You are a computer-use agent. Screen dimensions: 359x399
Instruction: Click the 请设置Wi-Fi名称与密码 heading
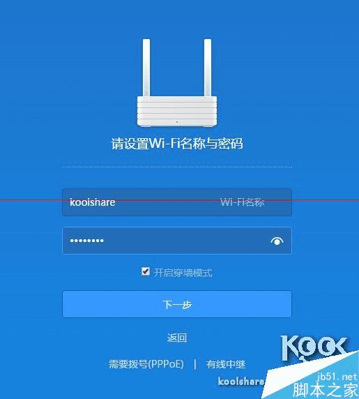[x=177, y=143]
